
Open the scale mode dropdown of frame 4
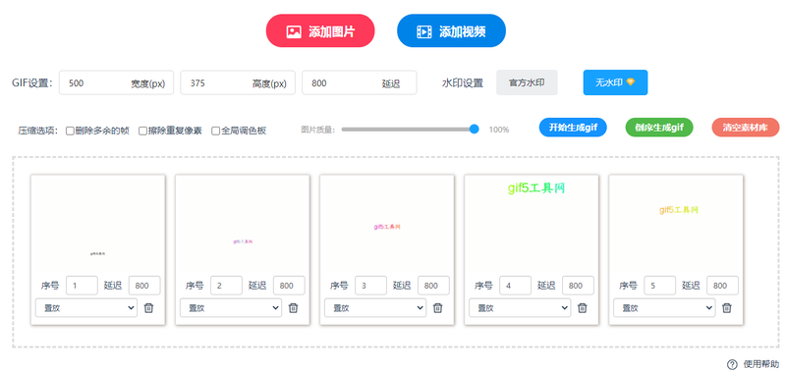click(520, 308)
